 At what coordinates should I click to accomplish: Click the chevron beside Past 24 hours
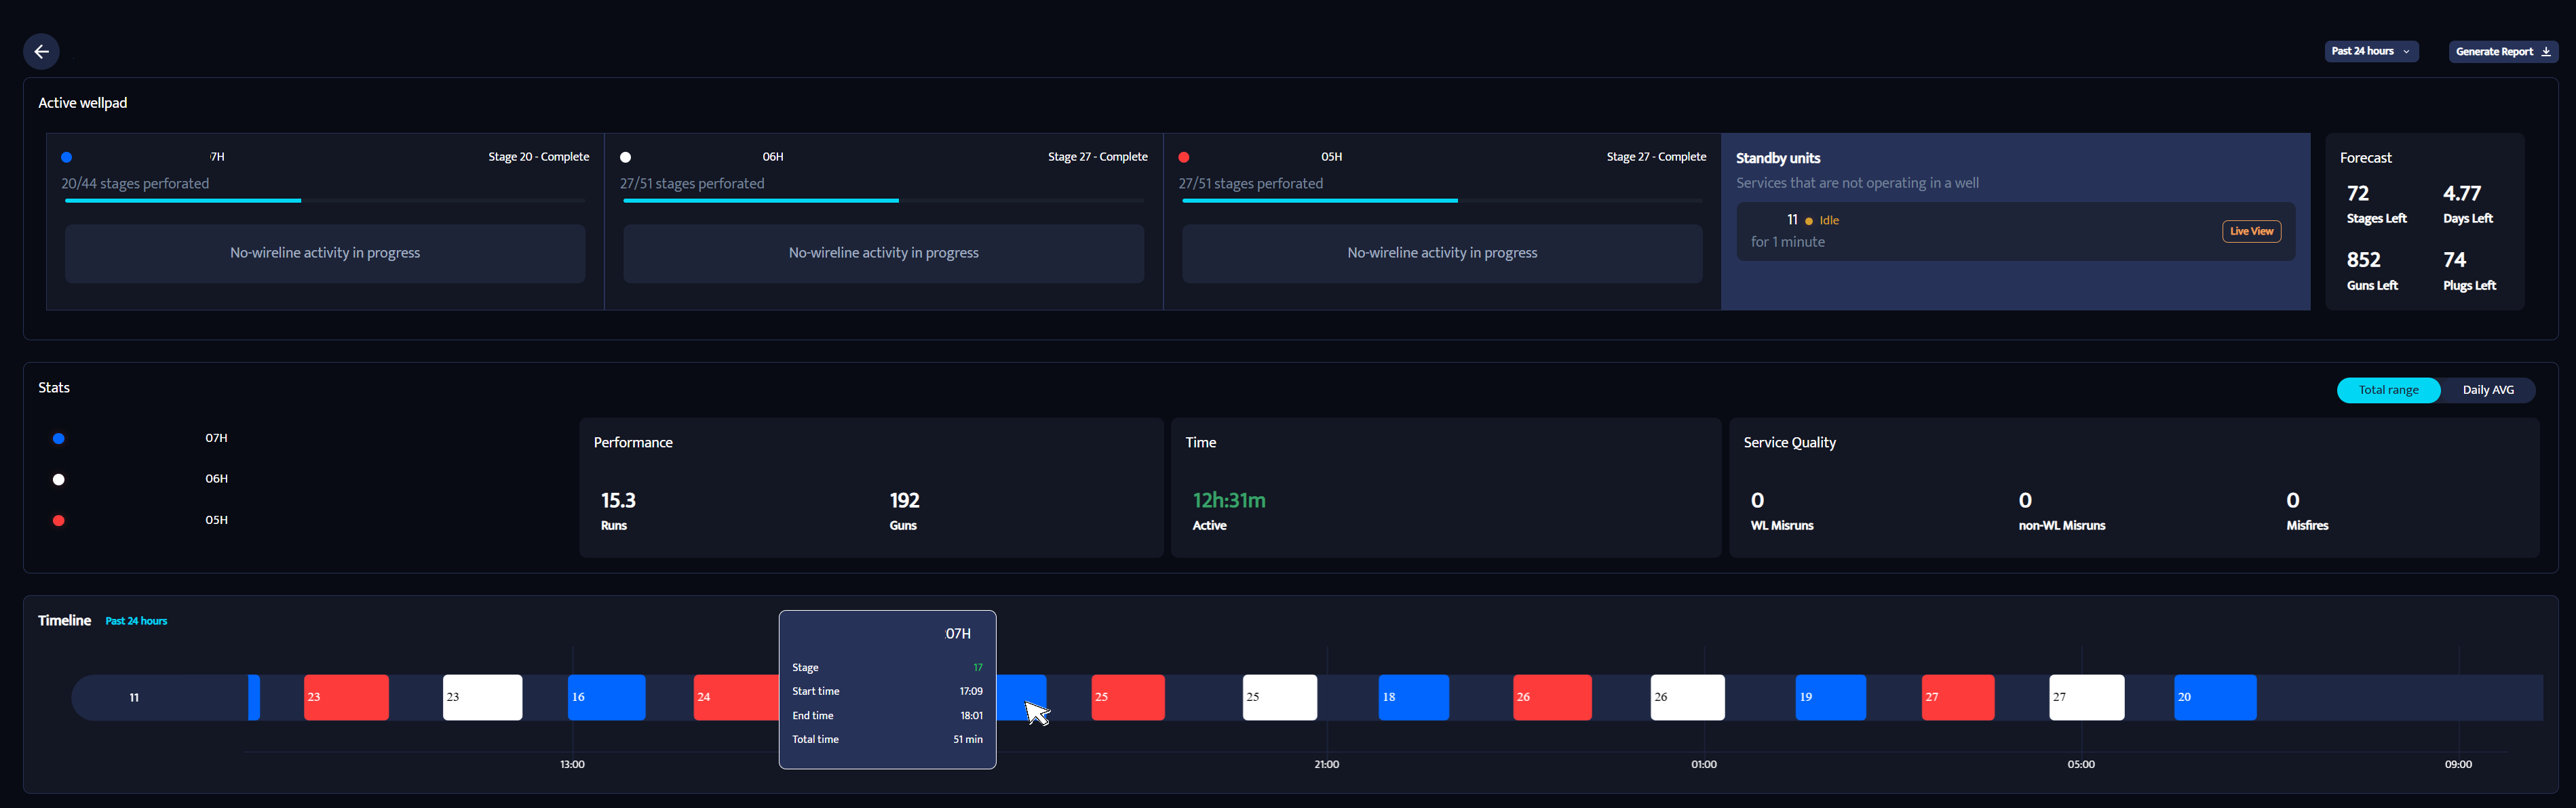pos(2406,52)
